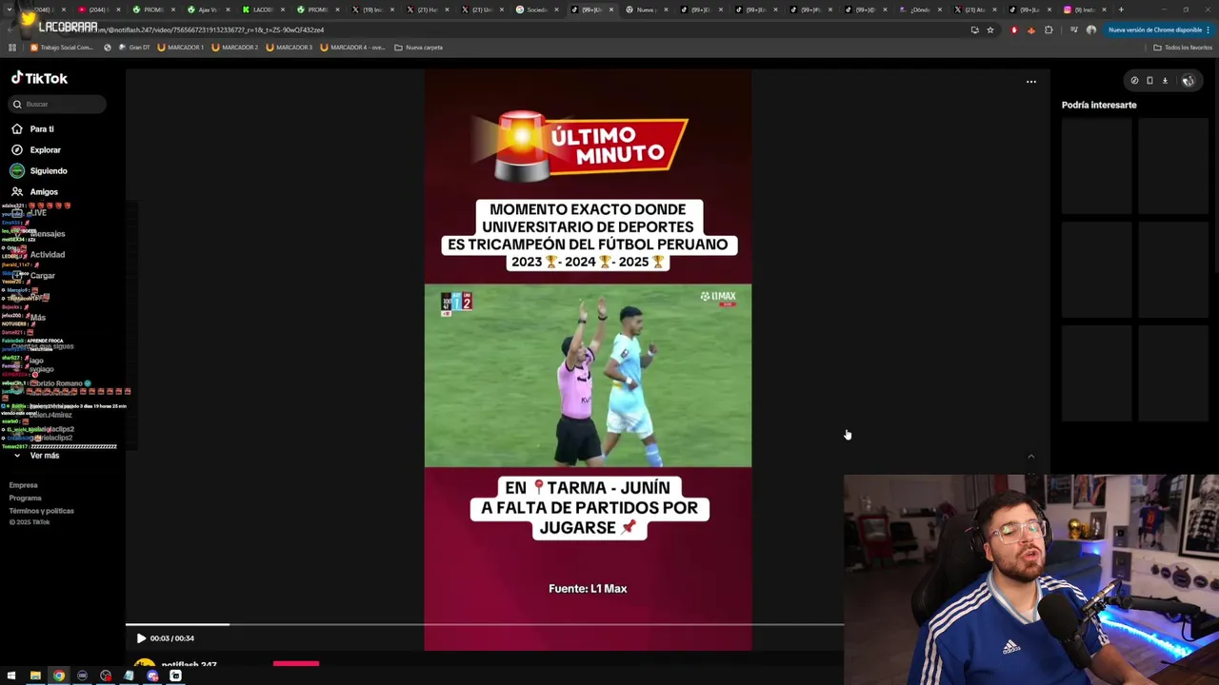Open Términos y políticas link
Viewport: 1219px width, 685px height.
click(x=41, y=511)
